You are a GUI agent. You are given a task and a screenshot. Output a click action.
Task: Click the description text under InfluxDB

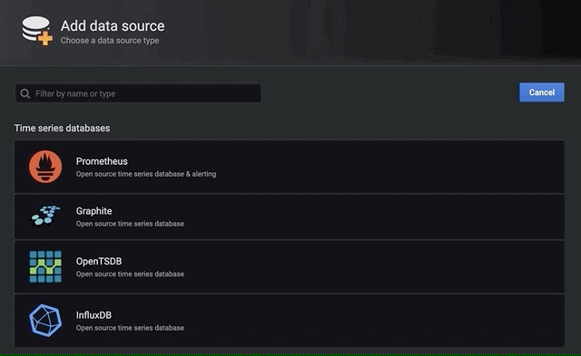(x=130, y=328)
